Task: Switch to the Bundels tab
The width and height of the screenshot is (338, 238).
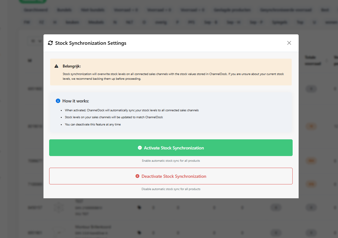Action: tap(64, 10)
